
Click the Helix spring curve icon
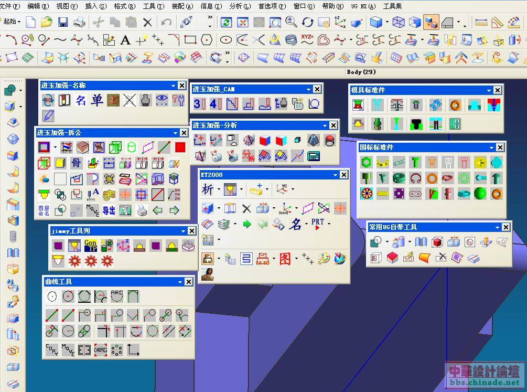291,40
